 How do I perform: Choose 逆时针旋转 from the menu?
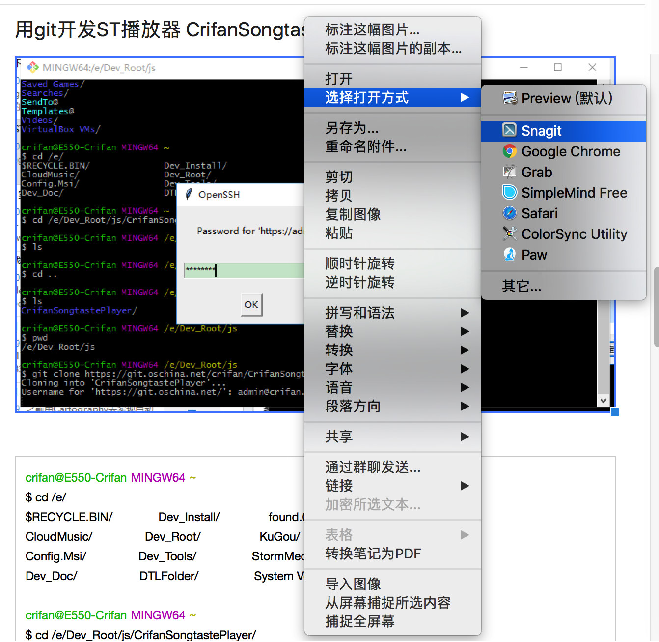tap(393, 282)
